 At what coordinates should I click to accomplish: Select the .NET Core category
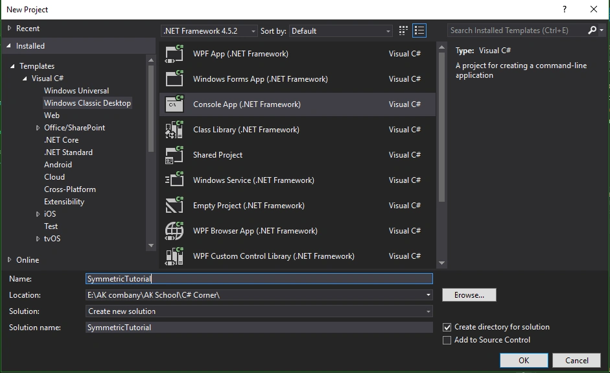[x=61, y=139]
